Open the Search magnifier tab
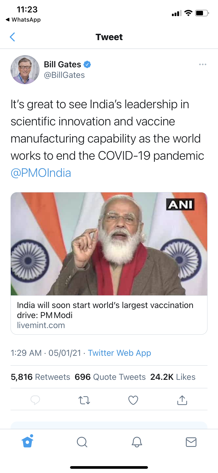Image resolution: width=218 pixels, height=473 pixels. pos(82,442)
